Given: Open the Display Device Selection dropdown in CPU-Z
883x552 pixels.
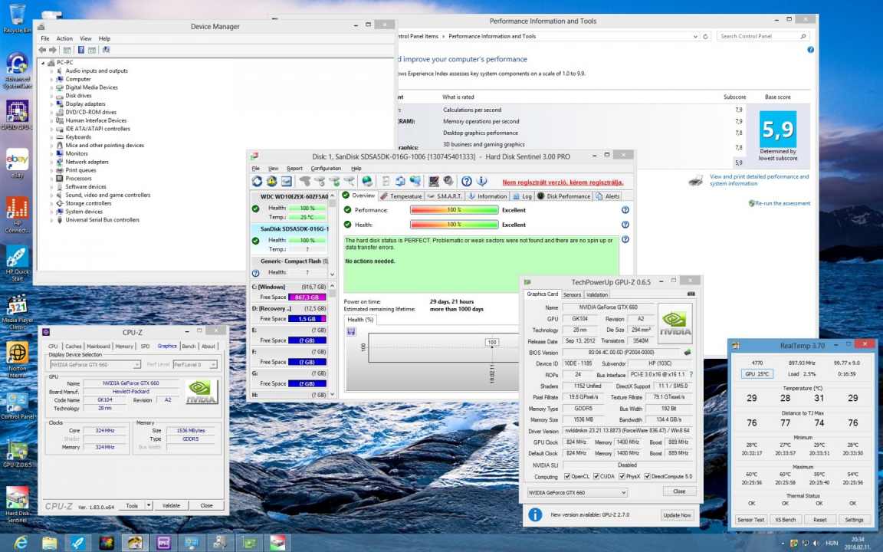Looking at the screenshot, I should [x=95, y=365].
